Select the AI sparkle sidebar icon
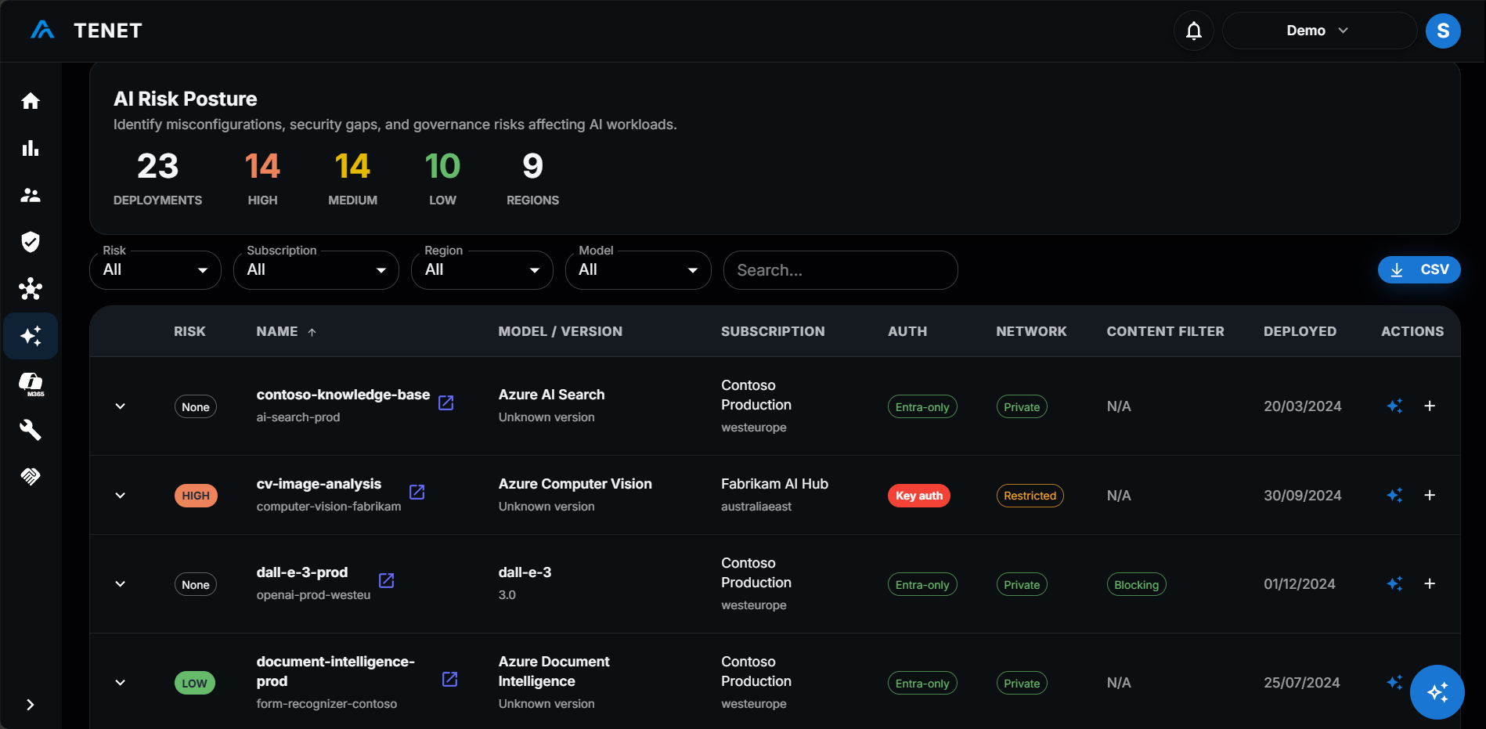Viewport: 1486px width, 729px height. click(31, 336)
